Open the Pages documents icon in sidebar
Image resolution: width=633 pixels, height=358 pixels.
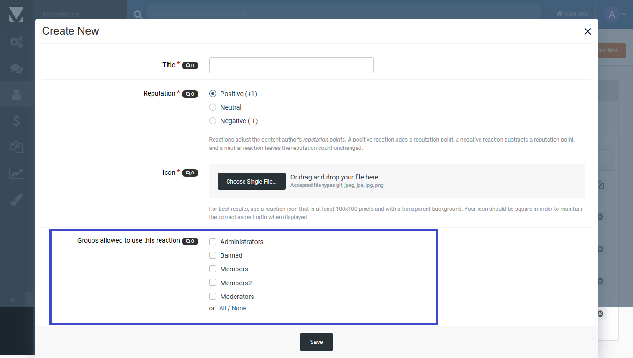(16, 147)
